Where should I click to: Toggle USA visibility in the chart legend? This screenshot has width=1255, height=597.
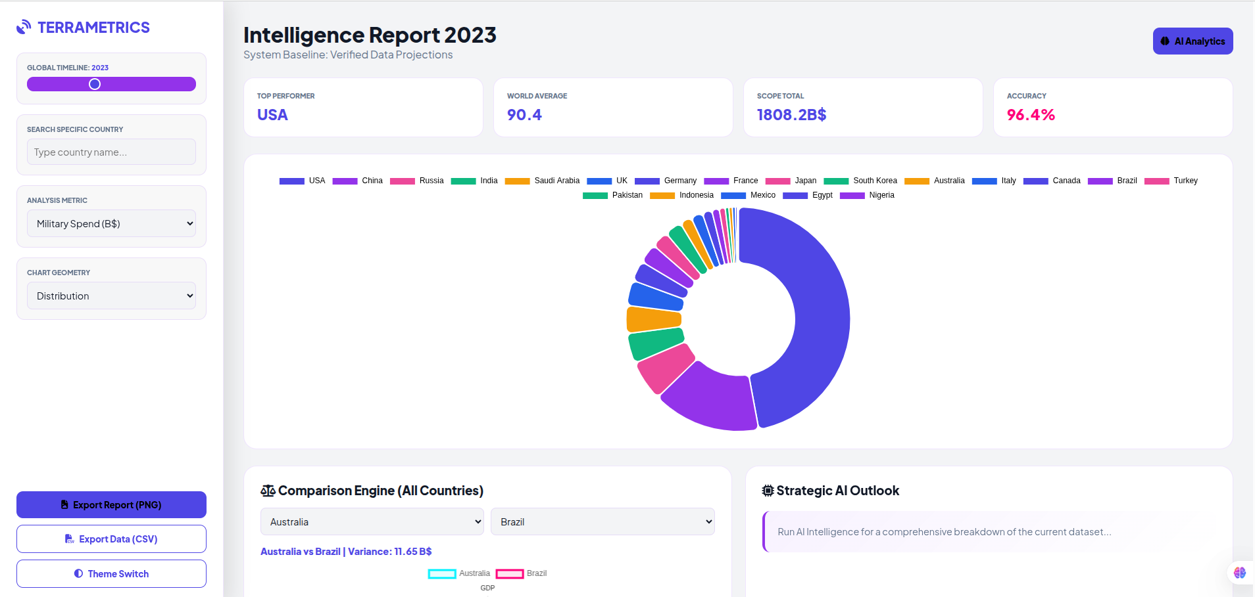pos(302,181)
